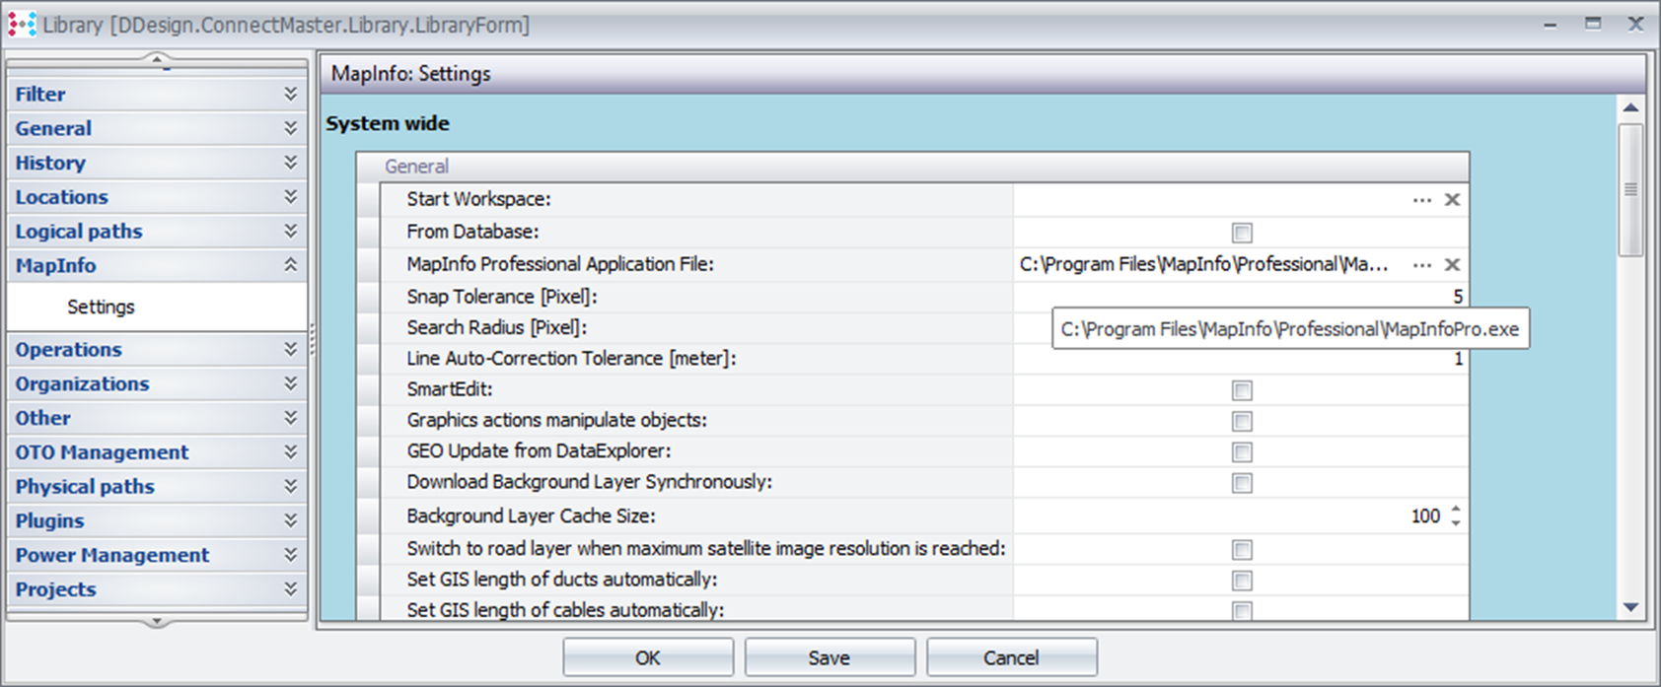
Task: Increment Background Layer Cache Size value
Action: click(1456, 510)
